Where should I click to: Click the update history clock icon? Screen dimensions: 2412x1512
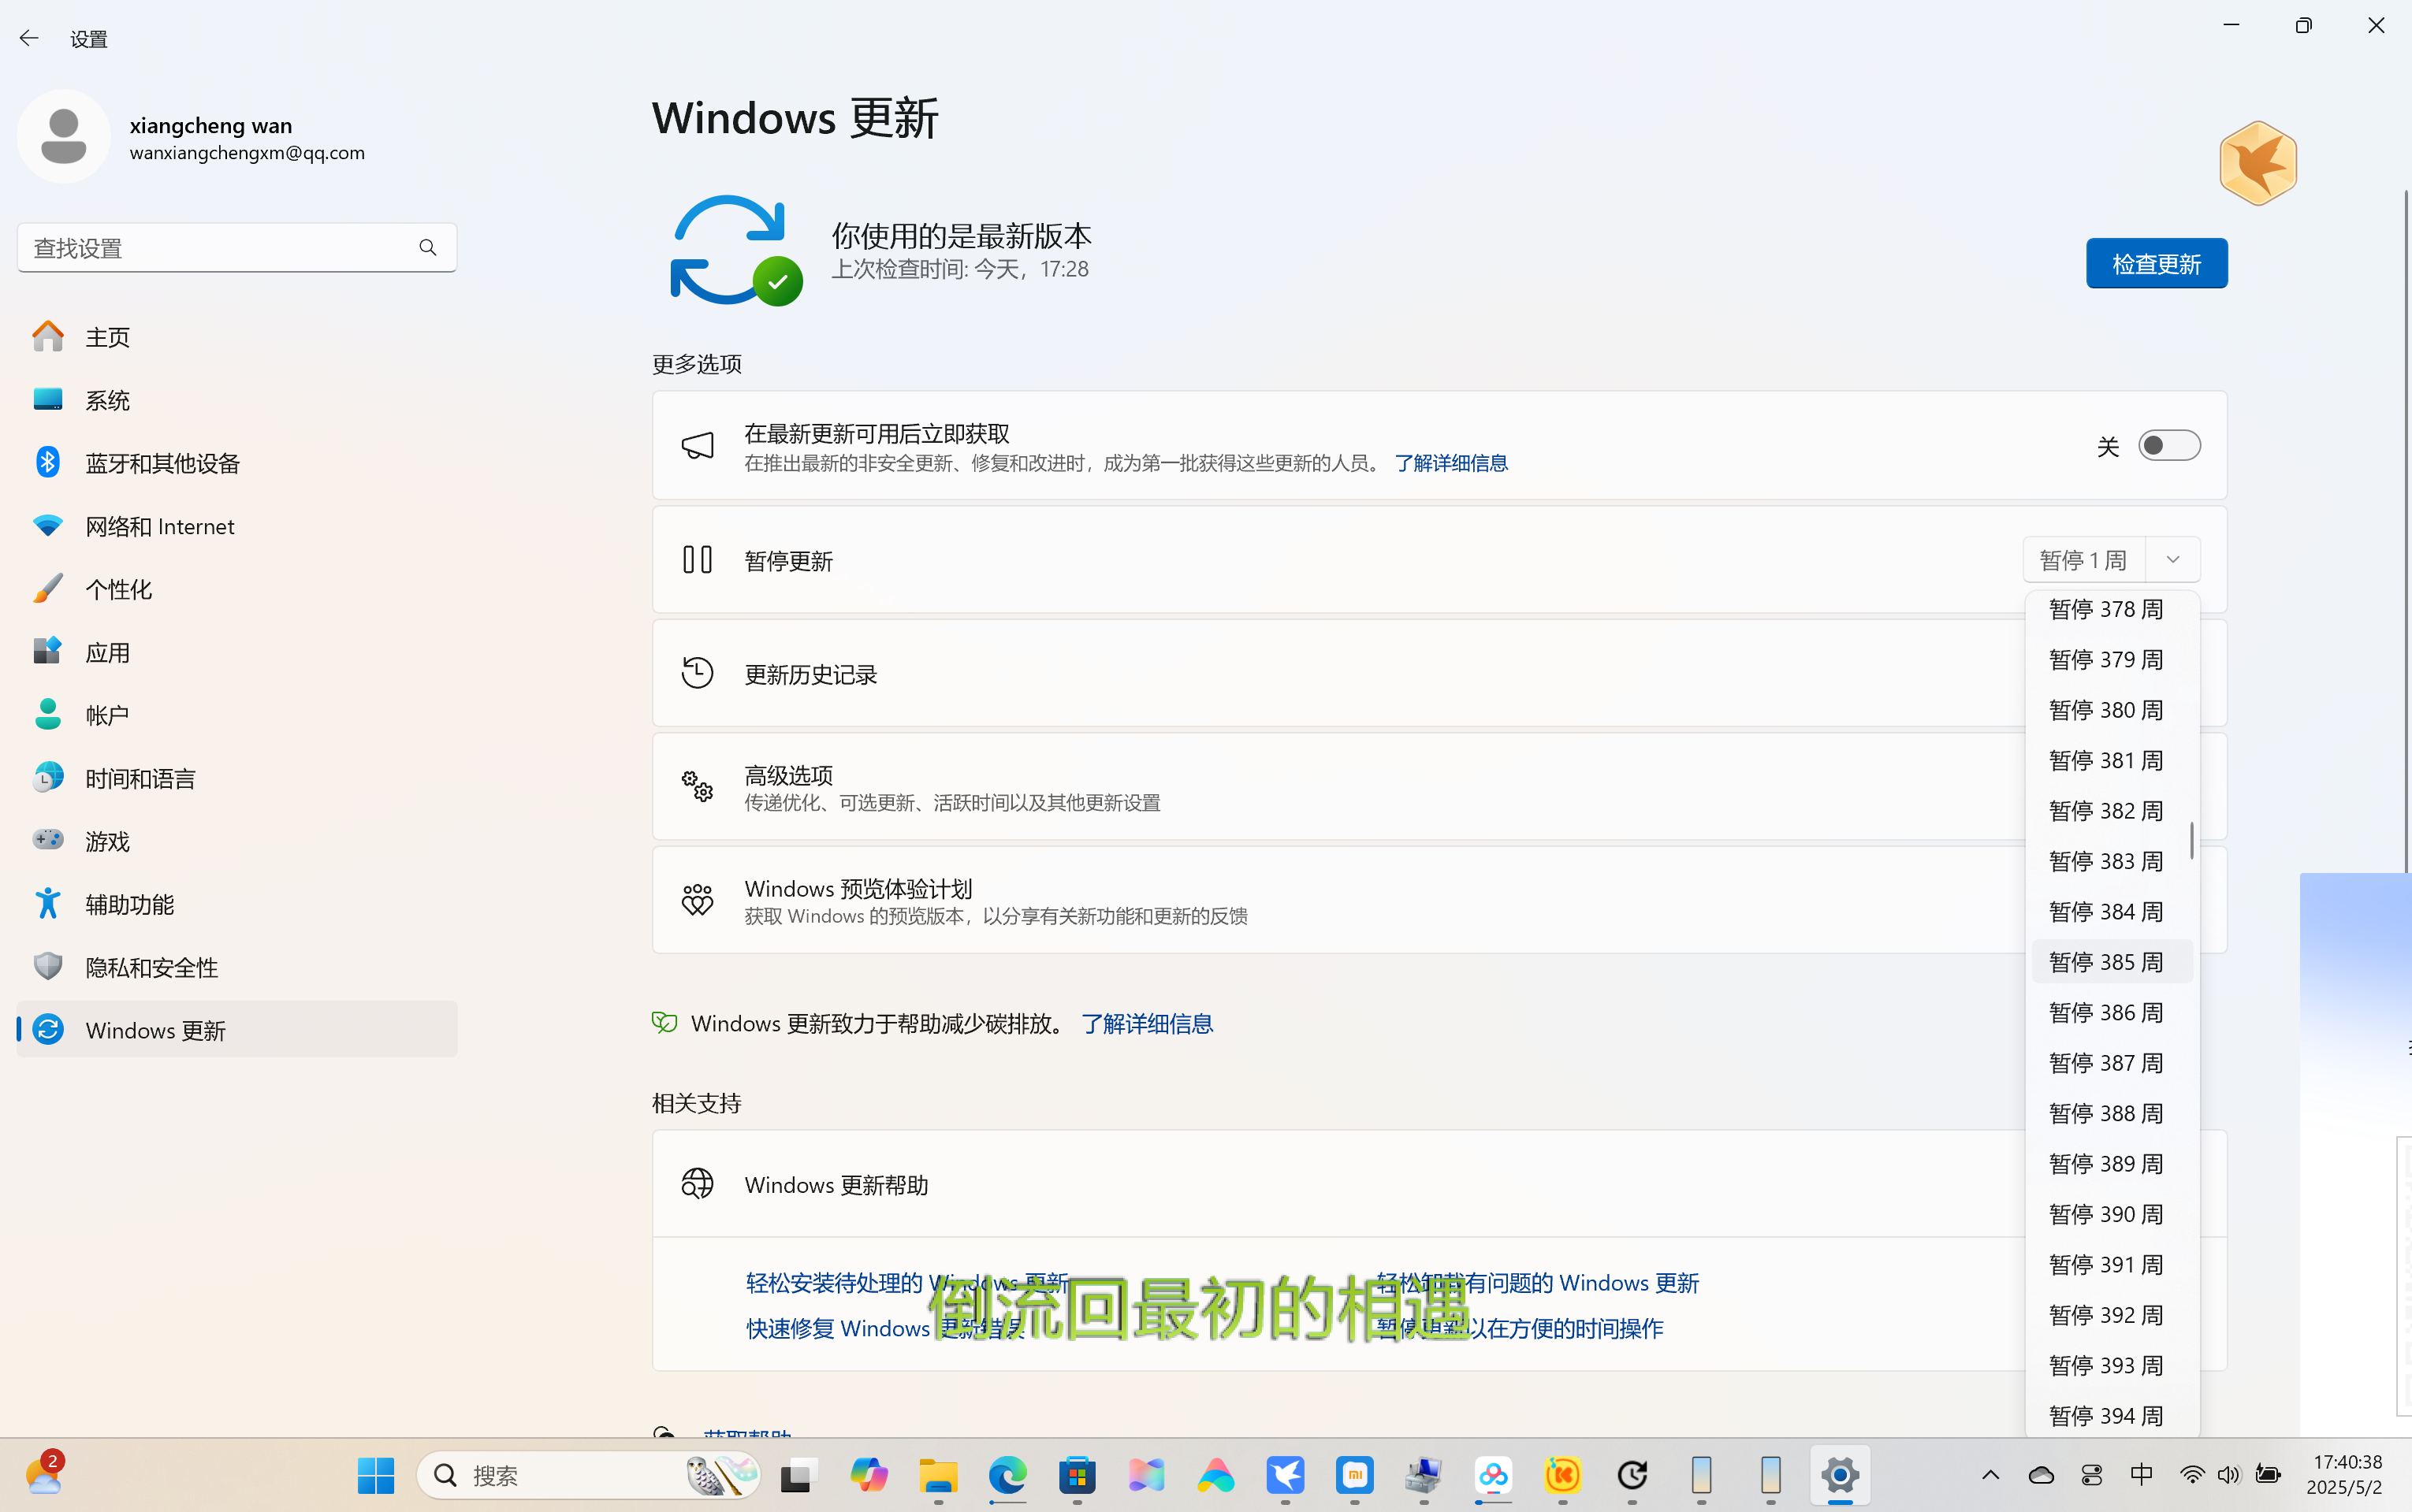coord(698,673)
